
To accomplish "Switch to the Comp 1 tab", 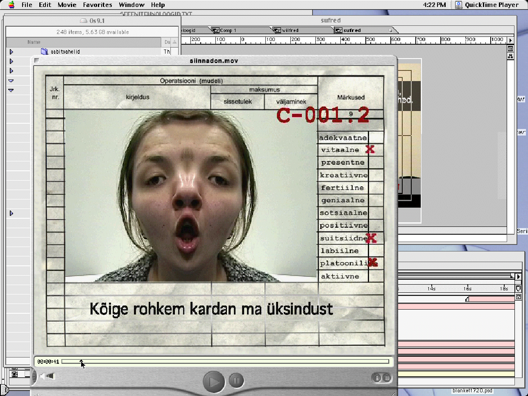I will [228, 30].
